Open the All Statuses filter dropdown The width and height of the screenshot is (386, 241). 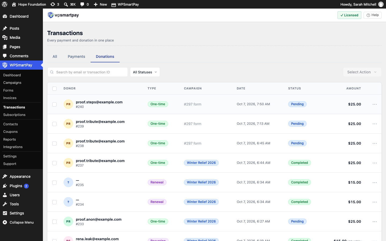tap(145, 72)
